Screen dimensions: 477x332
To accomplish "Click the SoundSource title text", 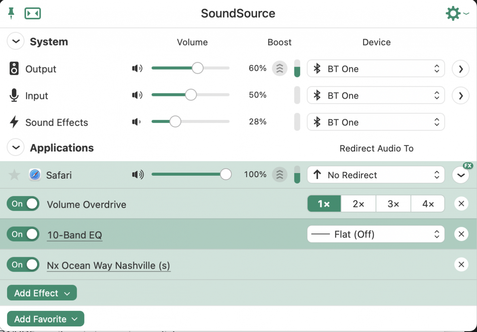I will tap(238, 13).
